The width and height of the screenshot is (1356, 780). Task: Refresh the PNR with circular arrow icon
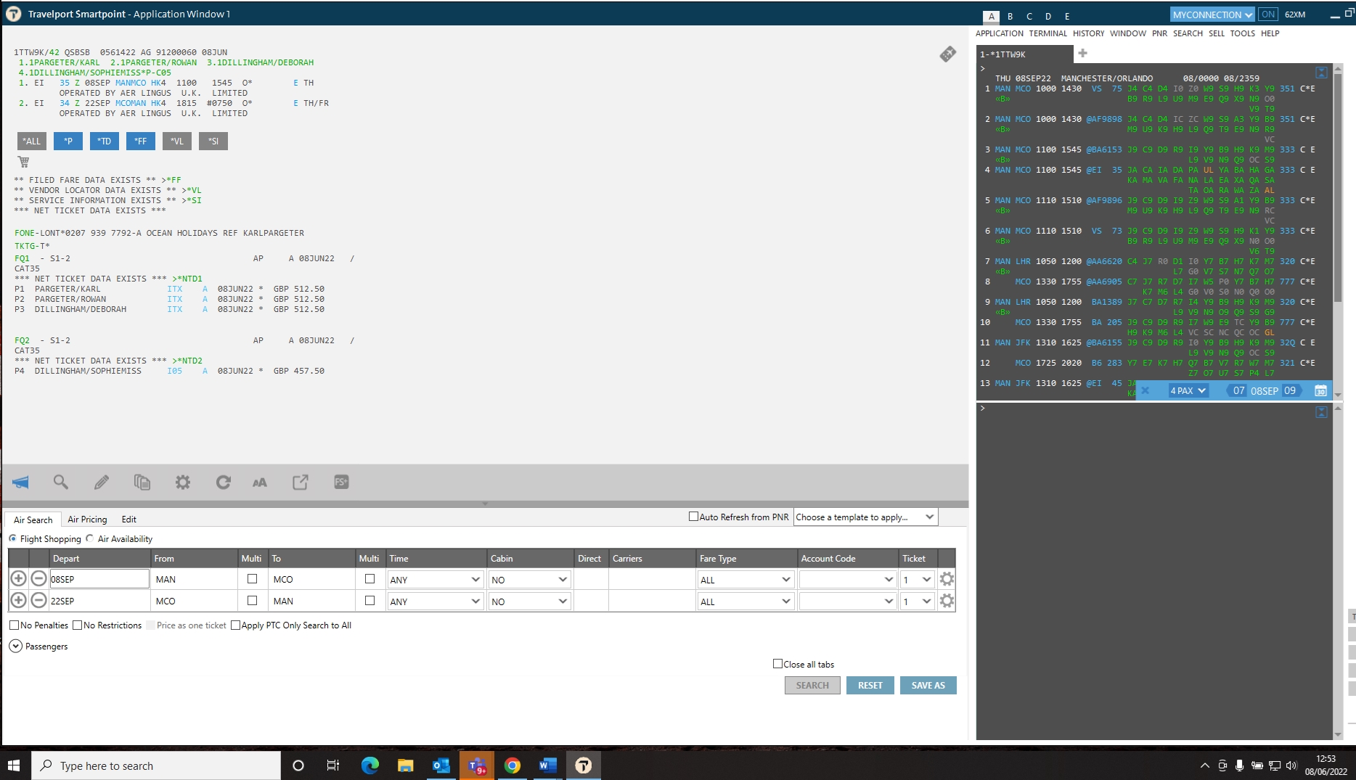click(224, 483)
